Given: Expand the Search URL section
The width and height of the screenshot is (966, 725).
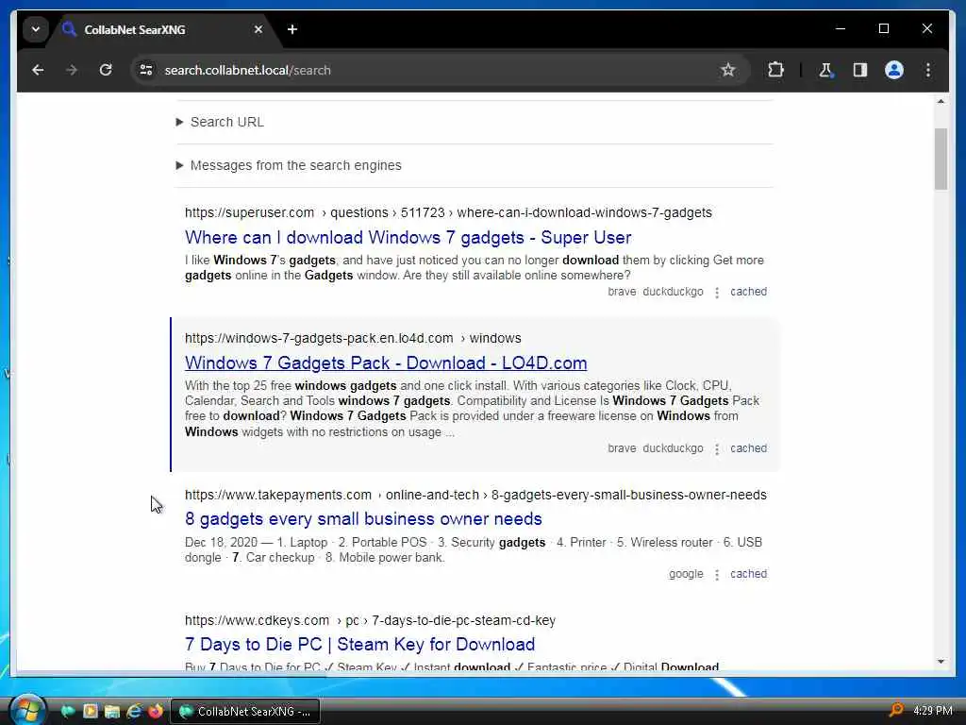Looking at the screenshot, I should [220, 122].
